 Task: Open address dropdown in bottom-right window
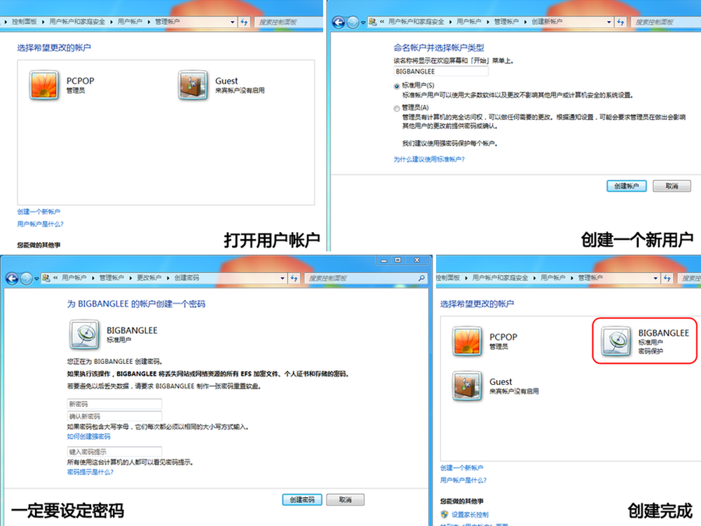click(x=655, y=278)
